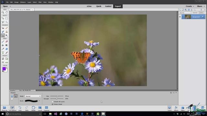Image resolution: width=207 pixels, height=116 pixels.
Task: Click the Background layer lock icon
Action: [x=203, y=17]
